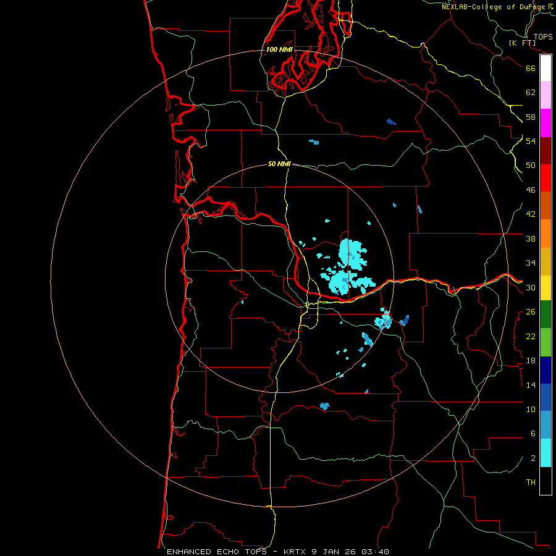Click the black TH threshold swatch
This screenshot has width=556, height=556.
point(545,481)
